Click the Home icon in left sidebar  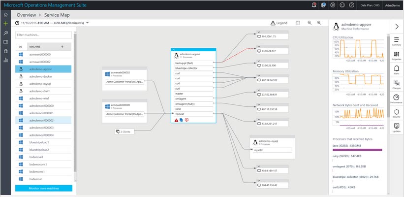(x=5, y=15)
